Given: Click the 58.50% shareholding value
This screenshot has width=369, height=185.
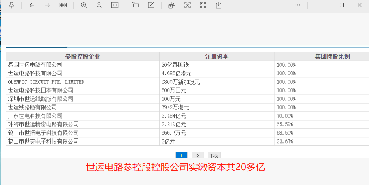Looking at the screenshot, I should pos(285,133).
